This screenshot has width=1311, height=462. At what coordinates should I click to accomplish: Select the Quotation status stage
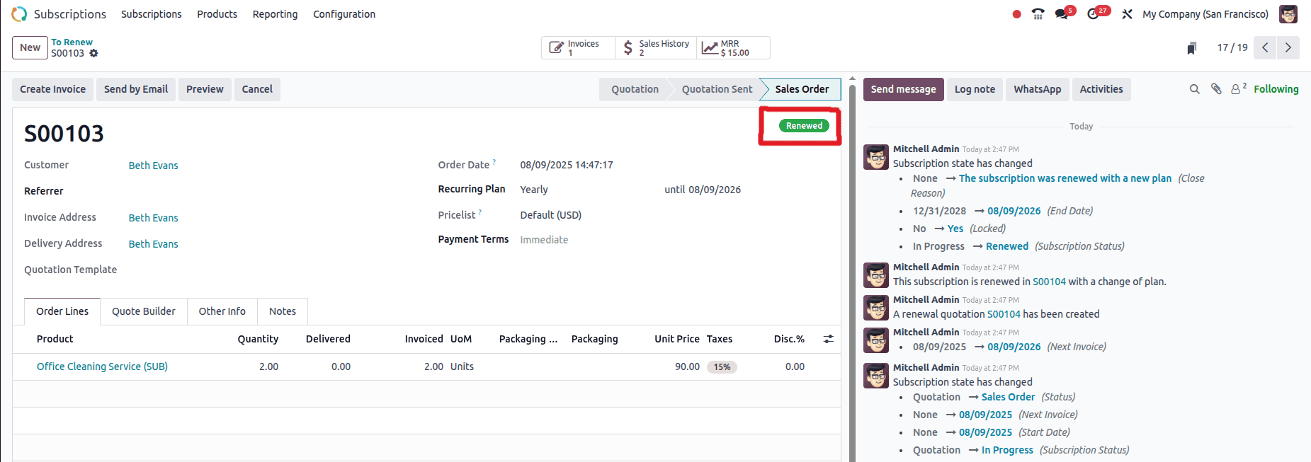pos(635,89)
